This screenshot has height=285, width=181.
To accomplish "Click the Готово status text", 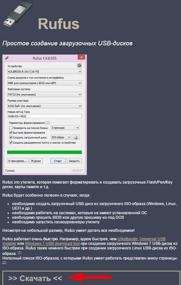I will tap(10, 171).
